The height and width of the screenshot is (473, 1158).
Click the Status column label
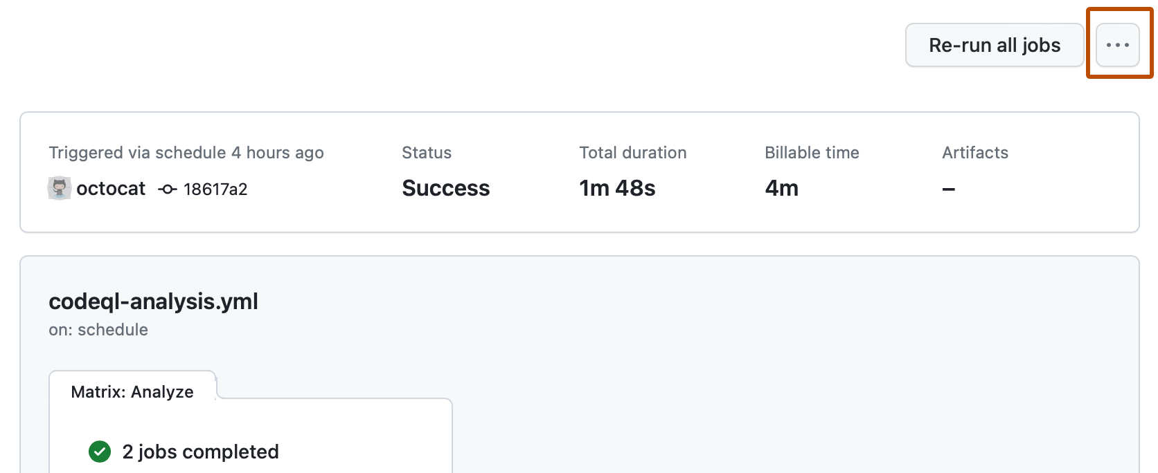(x=427, y=153)
